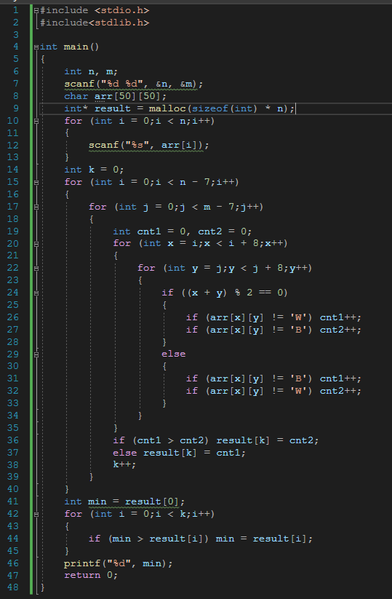Viewport: 392px width, 599px height.
Task: Click the scanf("%d %d") call on line 7
Action: [x=134, y=84]
